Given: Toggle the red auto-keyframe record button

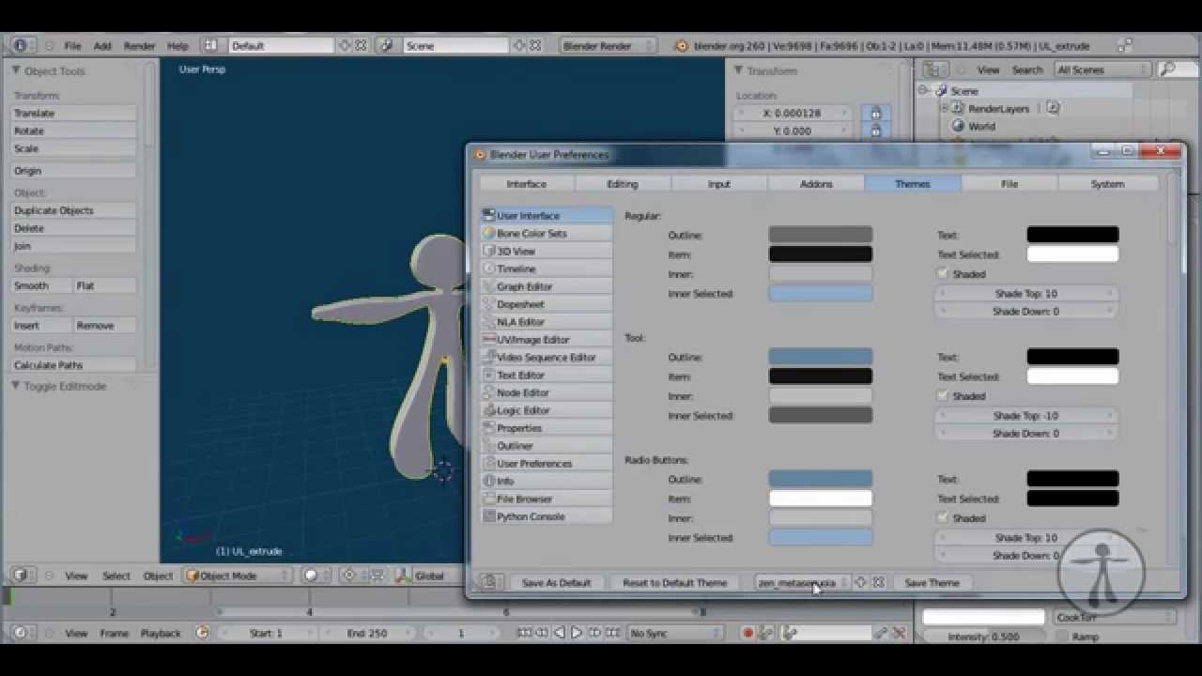Looking at the screenshot, I should tap(748, 633).
